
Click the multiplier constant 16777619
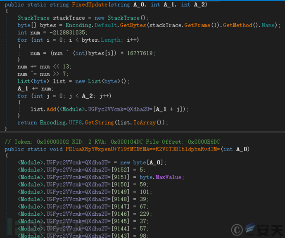[x=140, y=53]
